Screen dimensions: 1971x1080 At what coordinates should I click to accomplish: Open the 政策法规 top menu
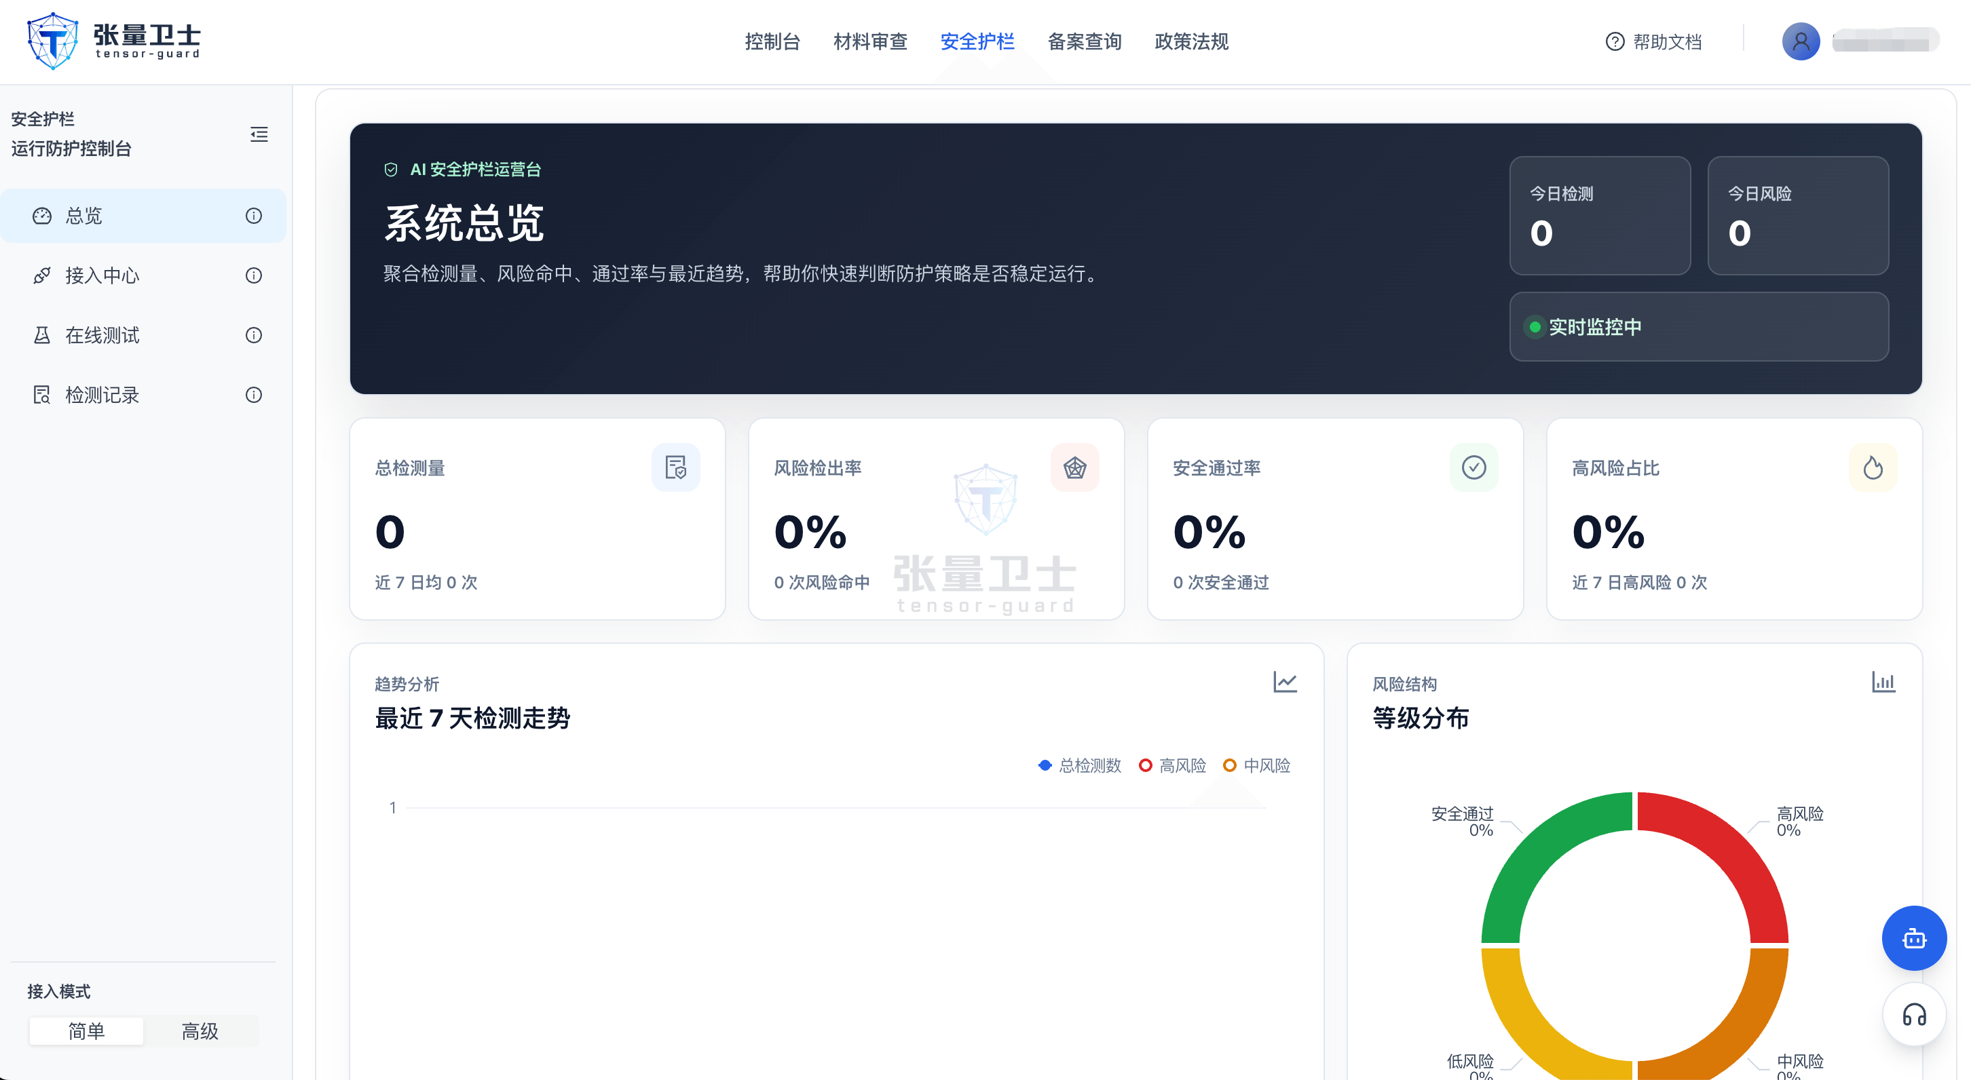pyautogui.click(x=1191, y=41)
